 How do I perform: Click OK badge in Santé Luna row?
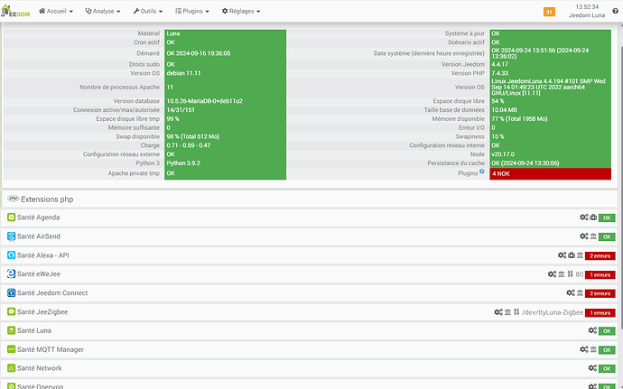(x=607, y=331)
